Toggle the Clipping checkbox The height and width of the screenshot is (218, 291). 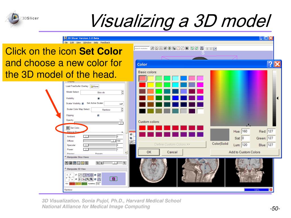pyautogui.click(x=98, y=115)
